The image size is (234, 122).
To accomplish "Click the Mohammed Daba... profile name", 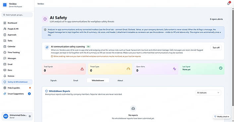I will click(18, 115).
